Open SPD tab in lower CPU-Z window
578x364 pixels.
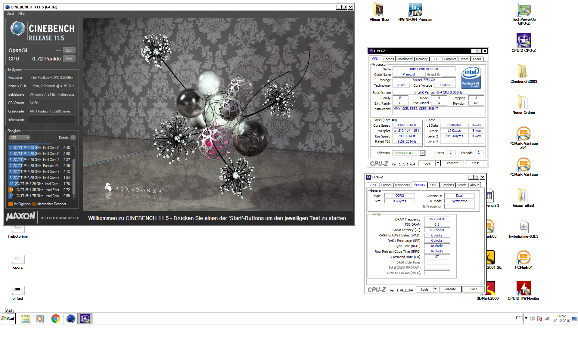tap(433, 185)
